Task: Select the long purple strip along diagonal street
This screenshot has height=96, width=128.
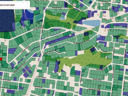Action: [x=59, y=40]
